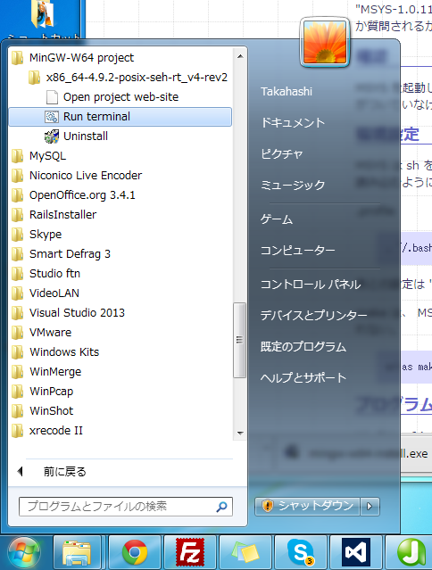Open コンピューター
This screenshot has height=570, width=432.
[298, 250]
